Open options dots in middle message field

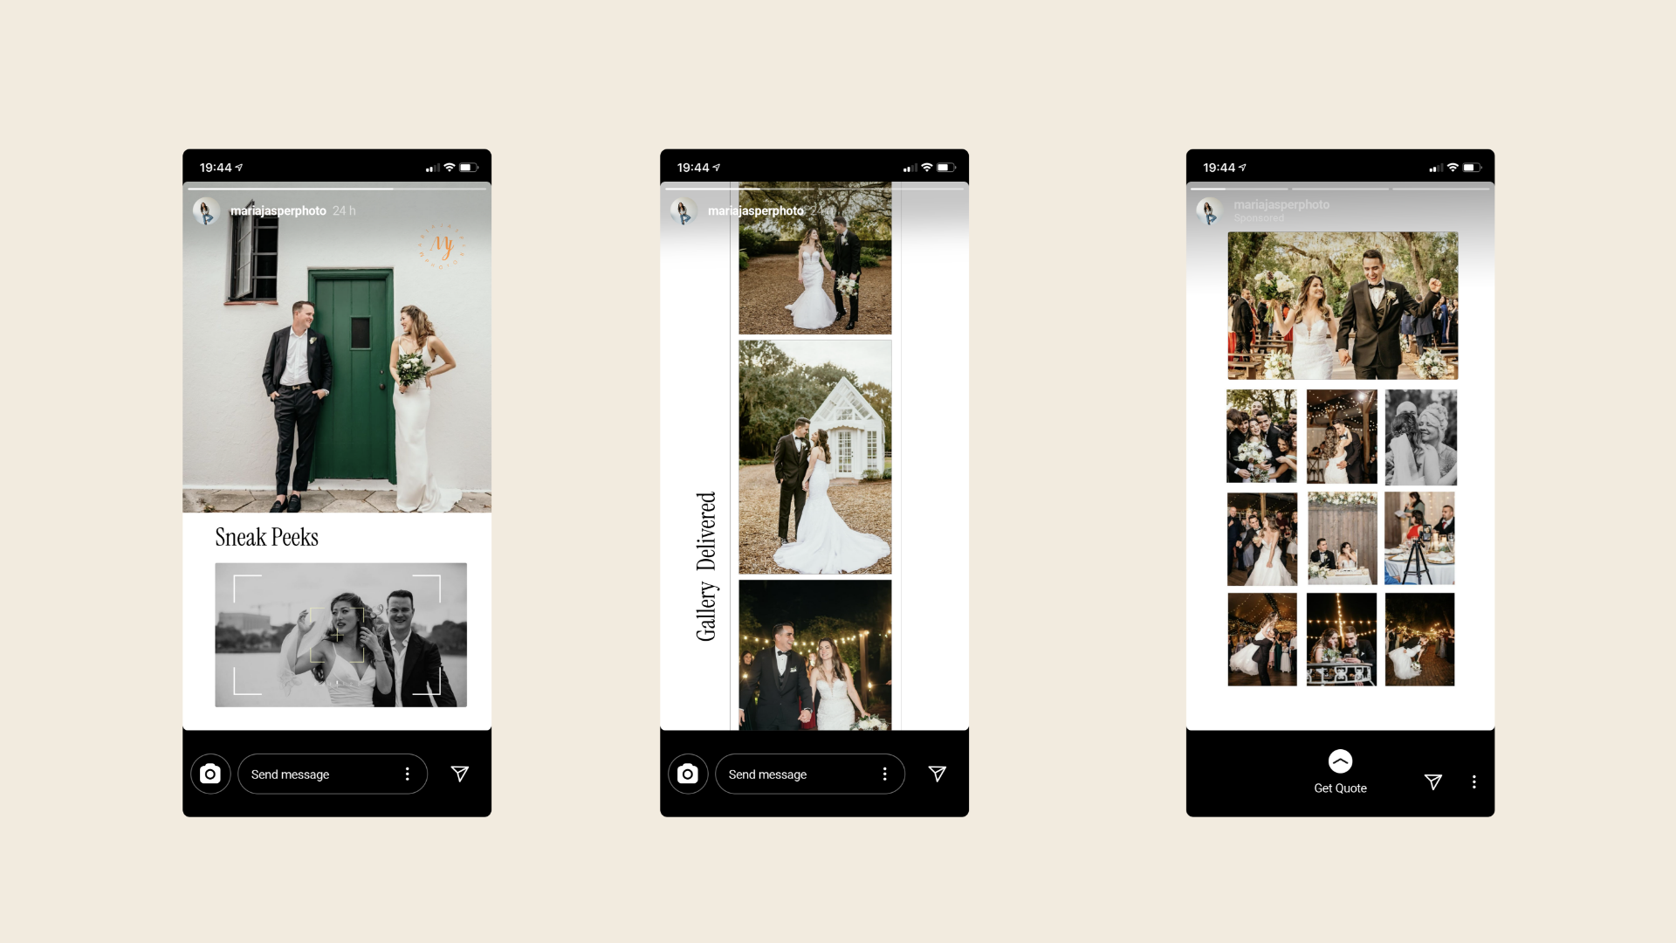click(884, 774)
